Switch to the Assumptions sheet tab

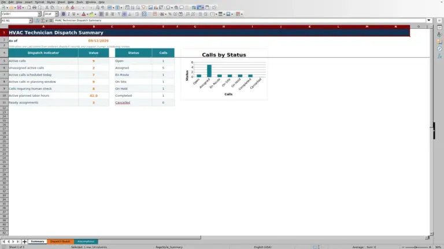tap(86, 242)
